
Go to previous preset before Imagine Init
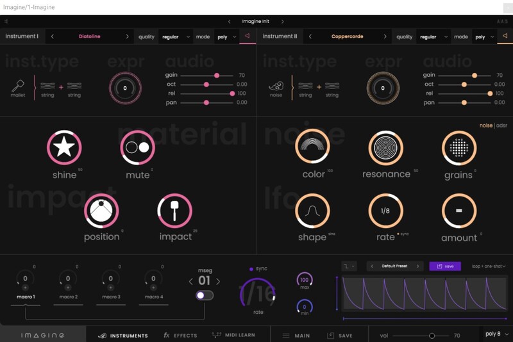230,22
